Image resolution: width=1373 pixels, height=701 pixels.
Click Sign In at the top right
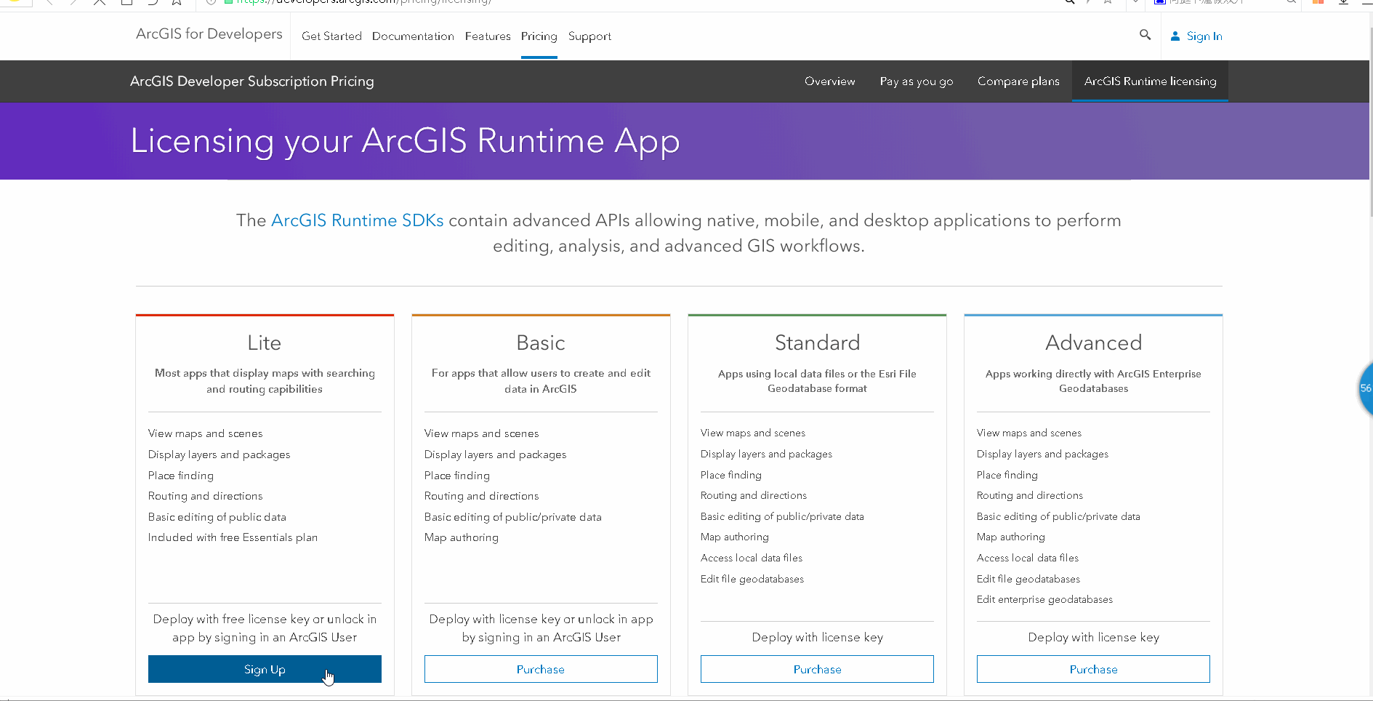[1204, 36]
